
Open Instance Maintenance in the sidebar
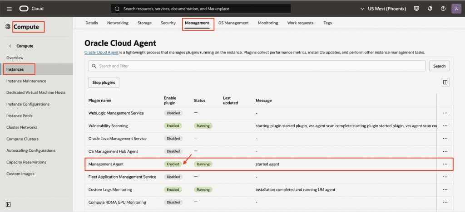coord(26,81)
